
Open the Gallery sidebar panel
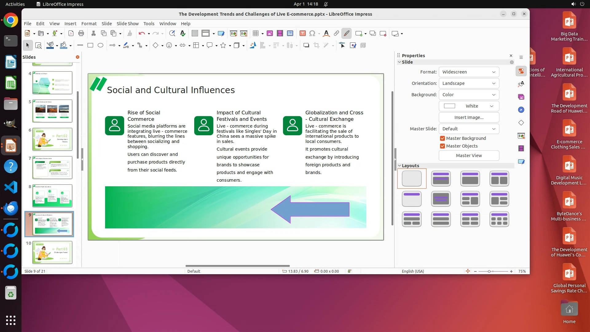(521, 97)
